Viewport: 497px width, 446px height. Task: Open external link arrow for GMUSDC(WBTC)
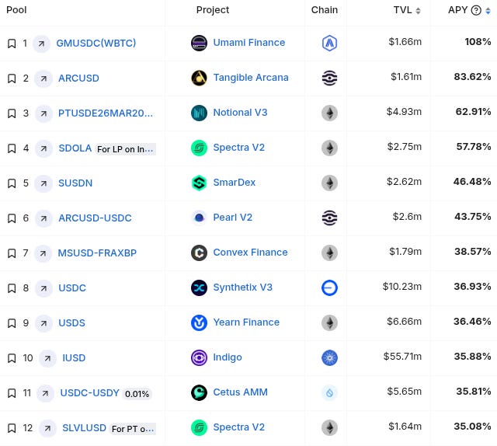coord(41,44)
